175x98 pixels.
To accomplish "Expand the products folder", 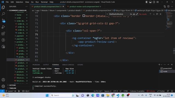I will point(20,72).
